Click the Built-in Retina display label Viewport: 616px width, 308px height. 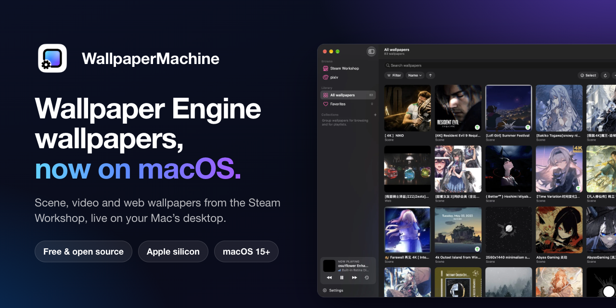tap(355, 270)
